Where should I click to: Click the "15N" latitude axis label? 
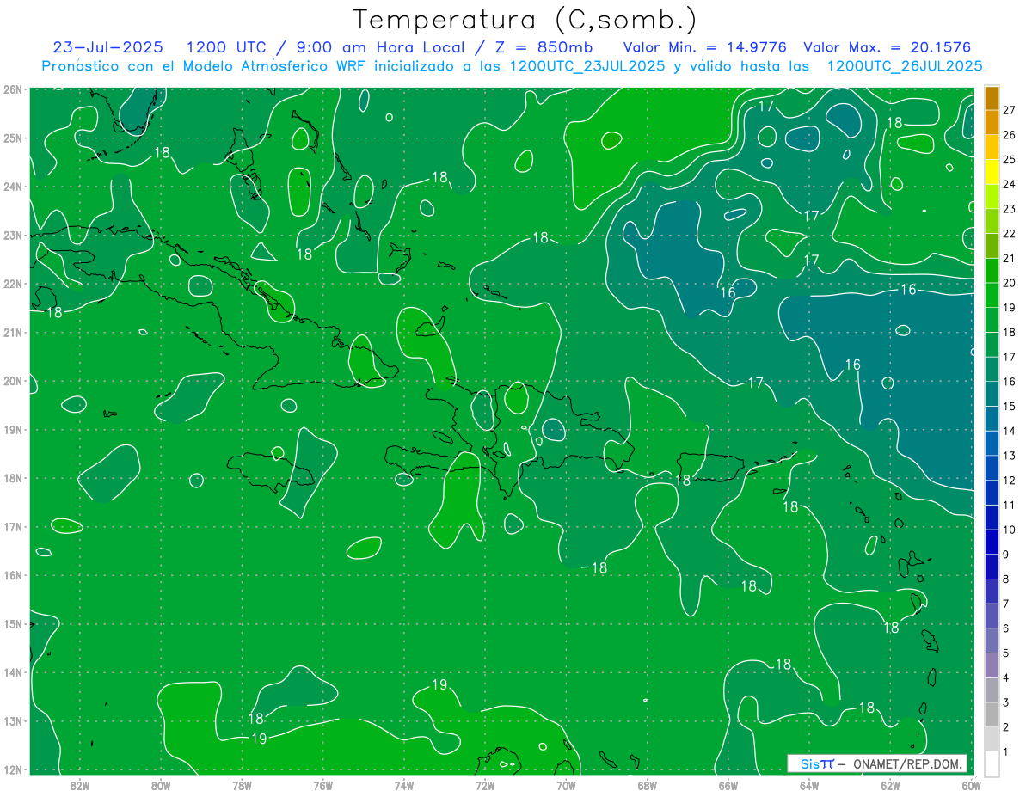(x=13, y=623)
